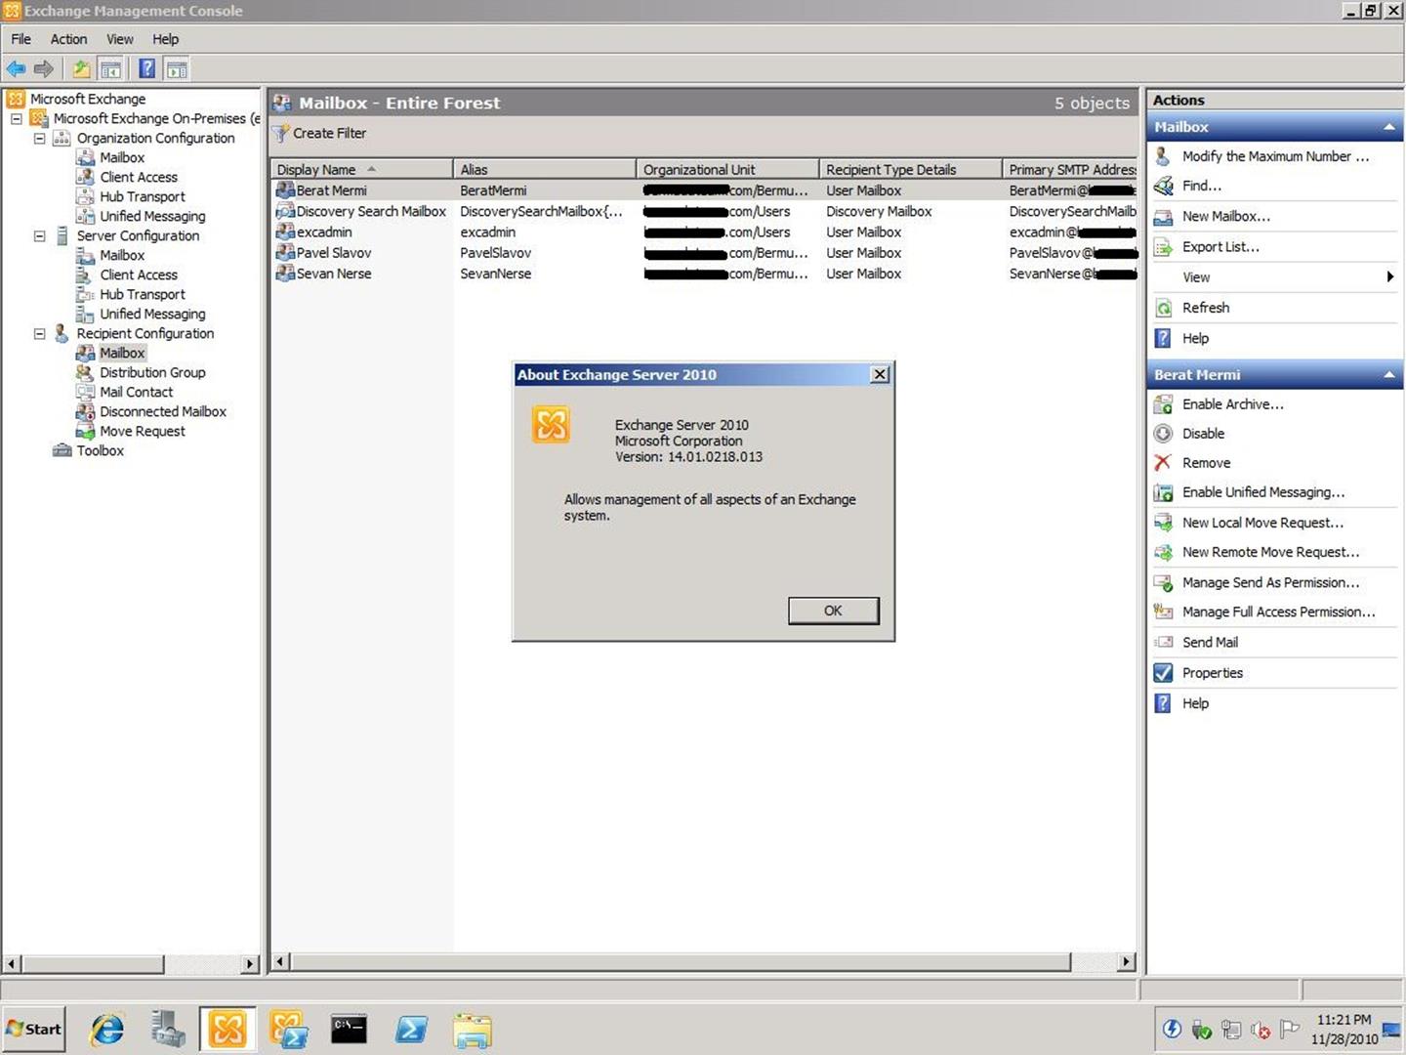The image size is (1406, 1055).
Task: Select the Discovery Search Mailbox row
Action: tap(704, 211)
